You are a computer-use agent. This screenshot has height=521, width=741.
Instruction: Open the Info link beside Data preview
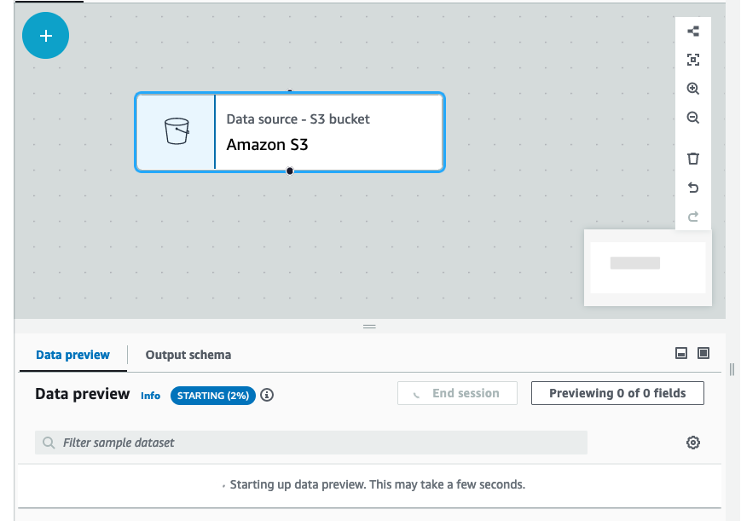pyautogui.click(x=150, y=395)
